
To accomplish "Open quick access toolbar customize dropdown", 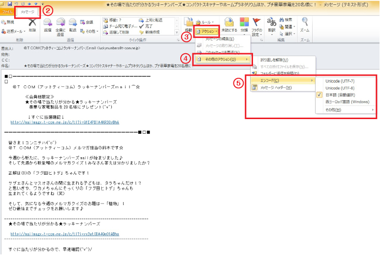I will tap(42, 3).
